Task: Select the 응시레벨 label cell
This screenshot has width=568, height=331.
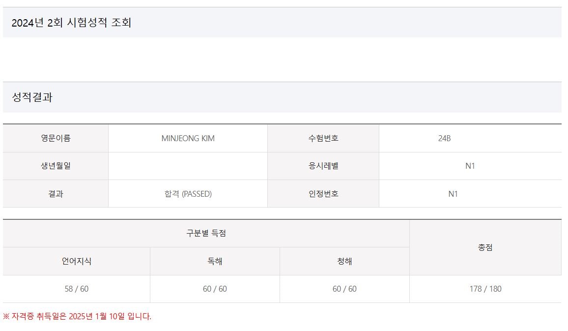Action: 323,166
